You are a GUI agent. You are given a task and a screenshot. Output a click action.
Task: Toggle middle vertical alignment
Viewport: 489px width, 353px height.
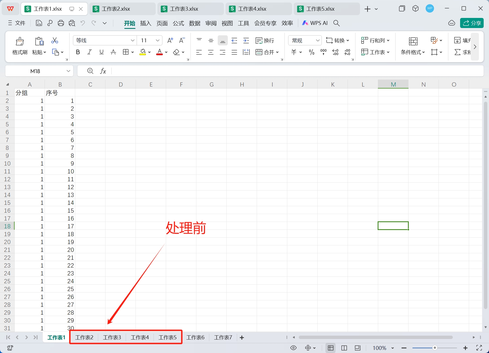(211, 41)
